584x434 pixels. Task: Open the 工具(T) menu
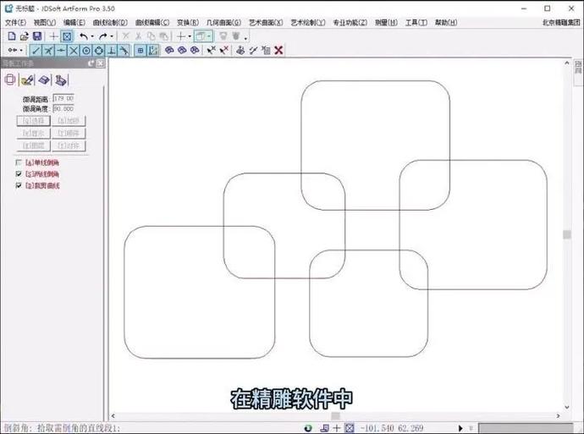click(x=416, y=23)
